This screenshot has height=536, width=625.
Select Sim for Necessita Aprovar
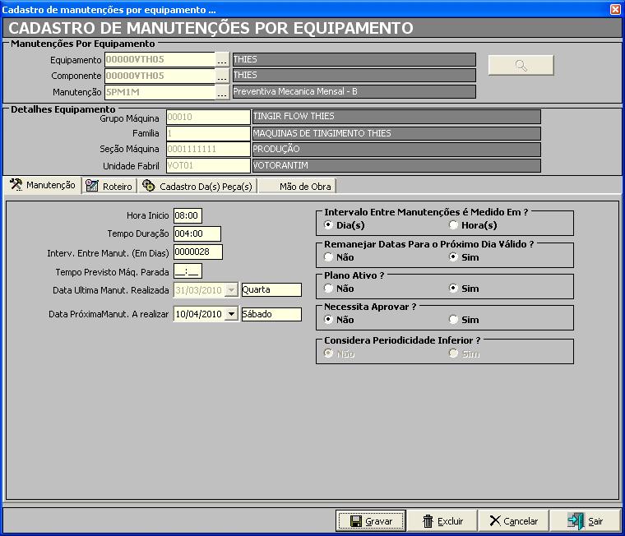point(454,320)
